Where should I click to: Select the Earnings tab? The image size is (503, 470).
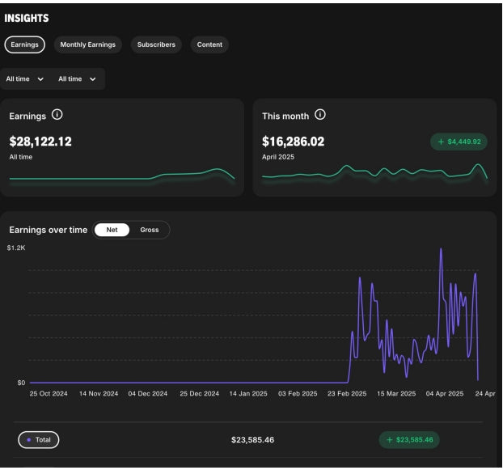[24, 45]
